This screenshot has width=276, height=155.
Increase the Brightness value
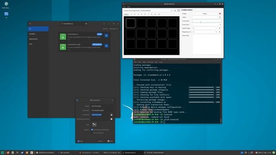coord(220,32)
